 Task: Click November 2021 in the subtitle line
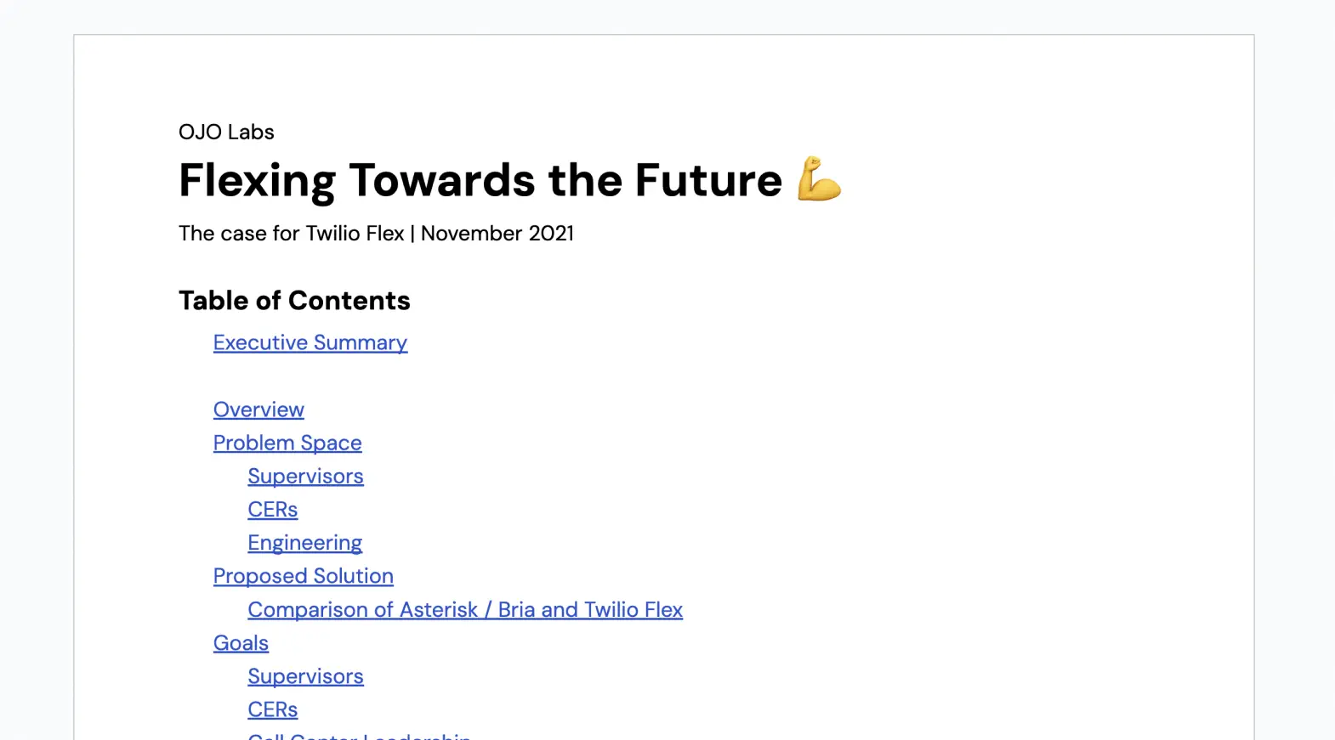pyautogui.click(x=497, y=233)
